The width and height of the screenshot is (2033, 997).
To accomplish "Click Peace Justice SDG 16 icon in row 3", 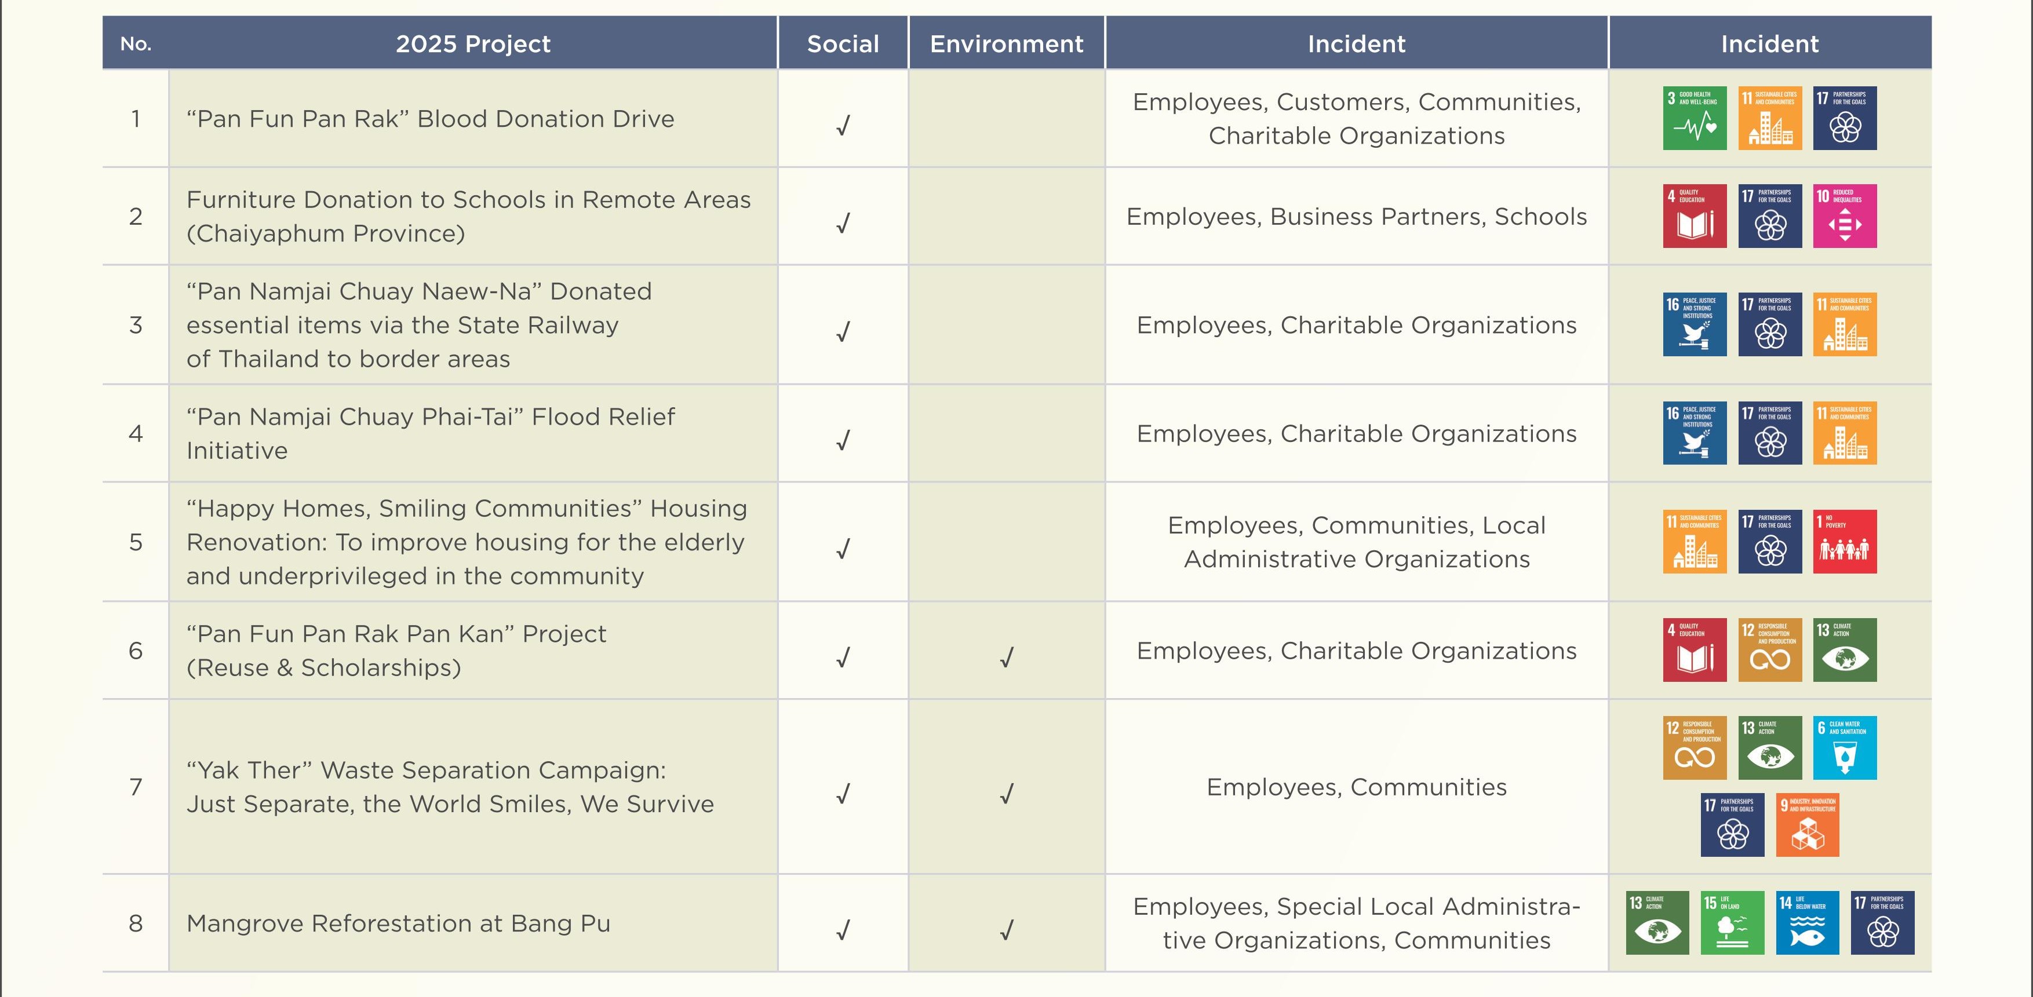I will coord(1695,324).
